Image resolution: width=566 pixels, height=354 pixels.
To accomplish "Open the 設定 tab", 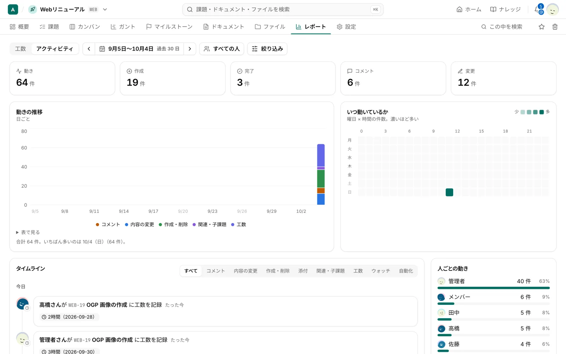I will [346, 27].
